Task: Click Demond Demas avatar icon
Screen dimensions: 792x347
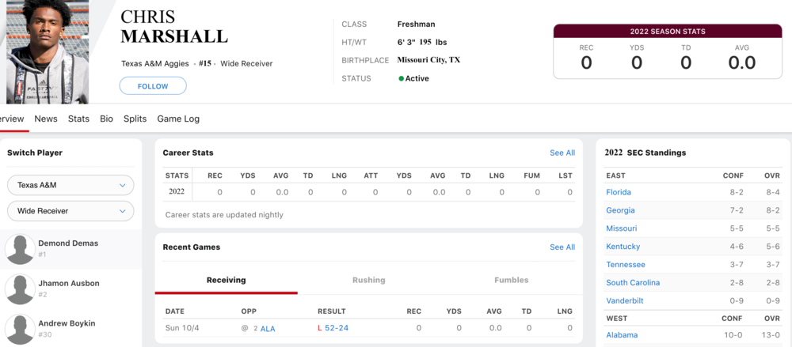Action: pos(20,249)
